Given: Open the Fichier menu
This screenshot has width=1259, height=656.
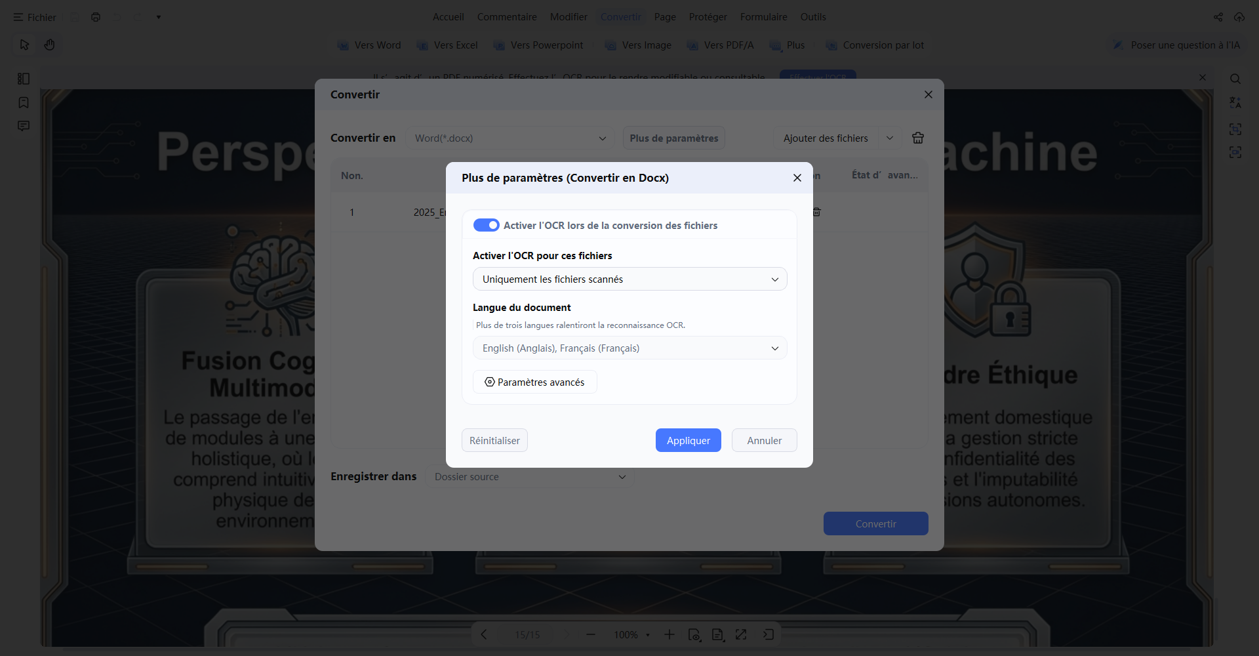Looking at the screenshot, I should pyautogui.click(x=35, y=17).
